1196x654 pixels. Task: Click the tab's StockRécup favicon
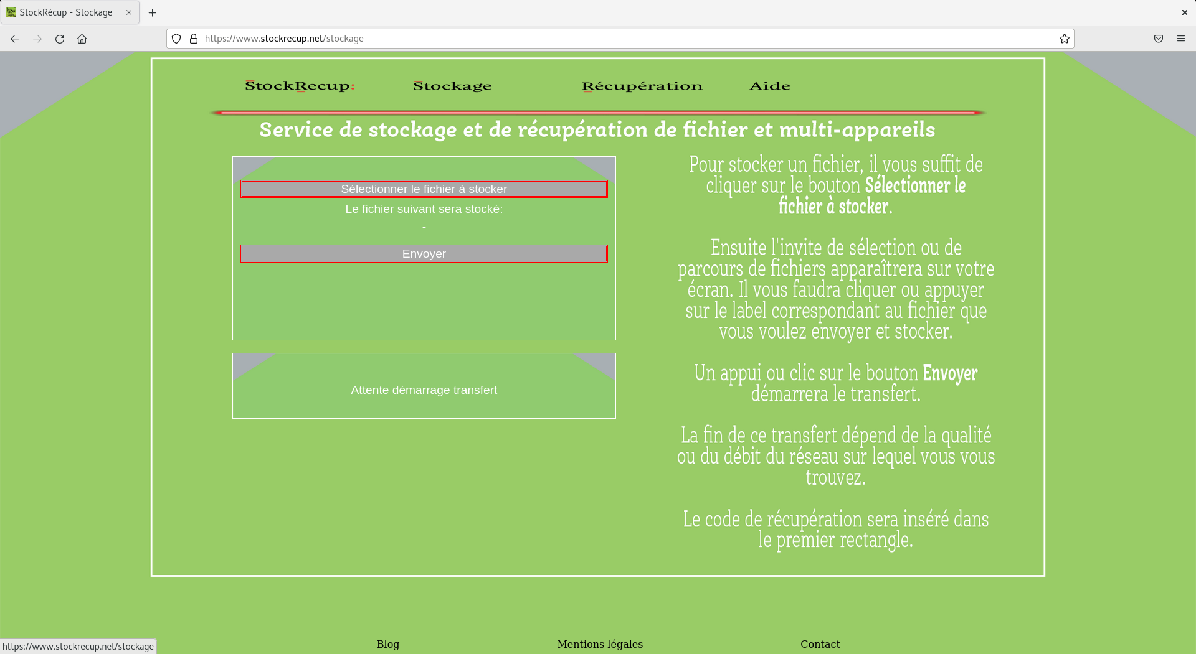11,12
